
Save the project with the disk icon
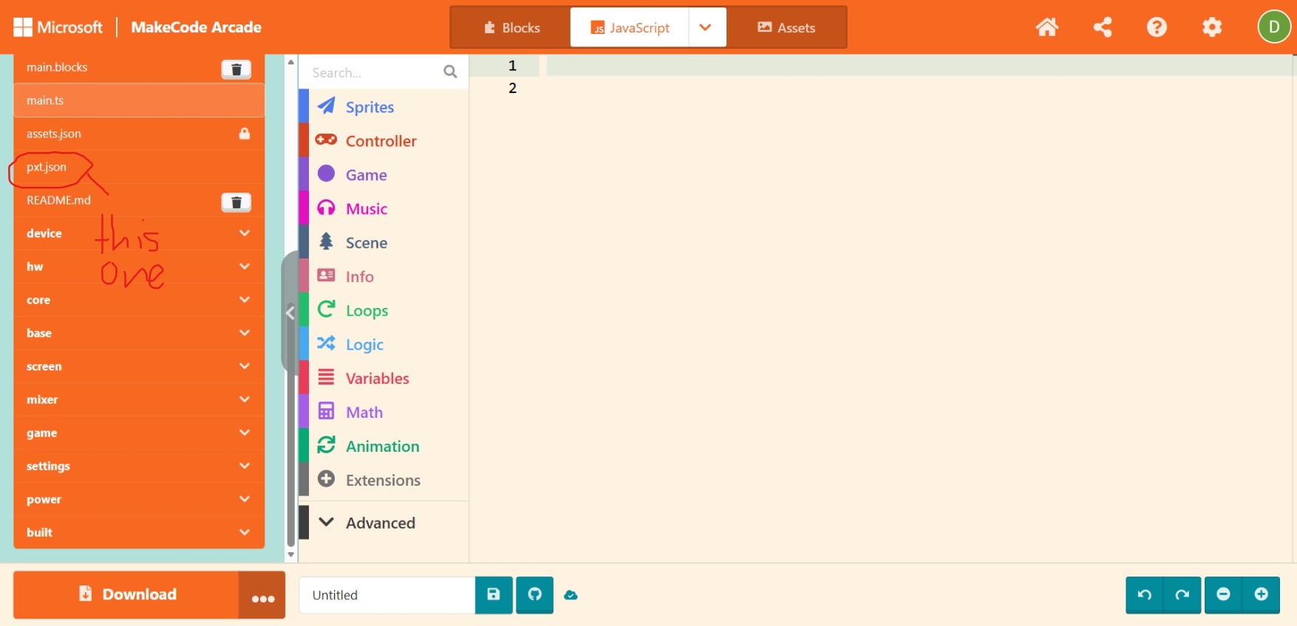pos(494,595)
